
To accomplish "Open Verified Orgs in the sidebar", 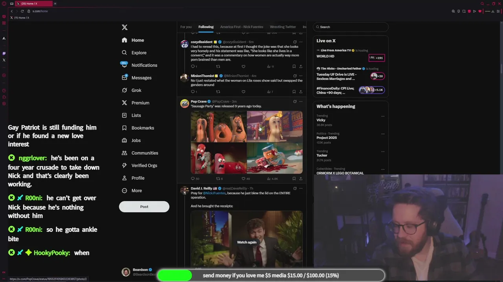I will 139,165.
